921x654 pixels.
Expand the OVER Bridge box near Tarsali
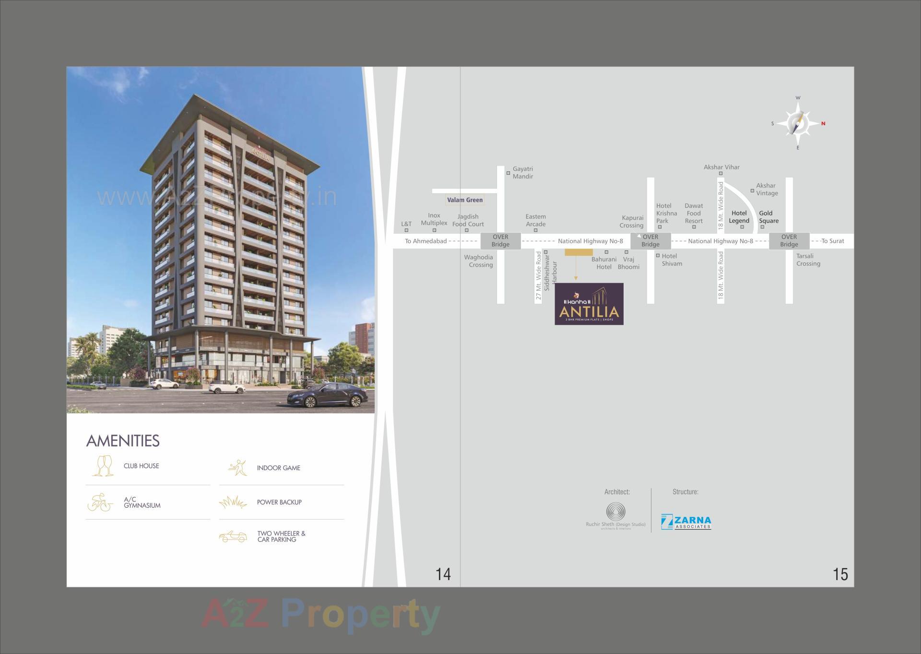[x=789, y=241]
